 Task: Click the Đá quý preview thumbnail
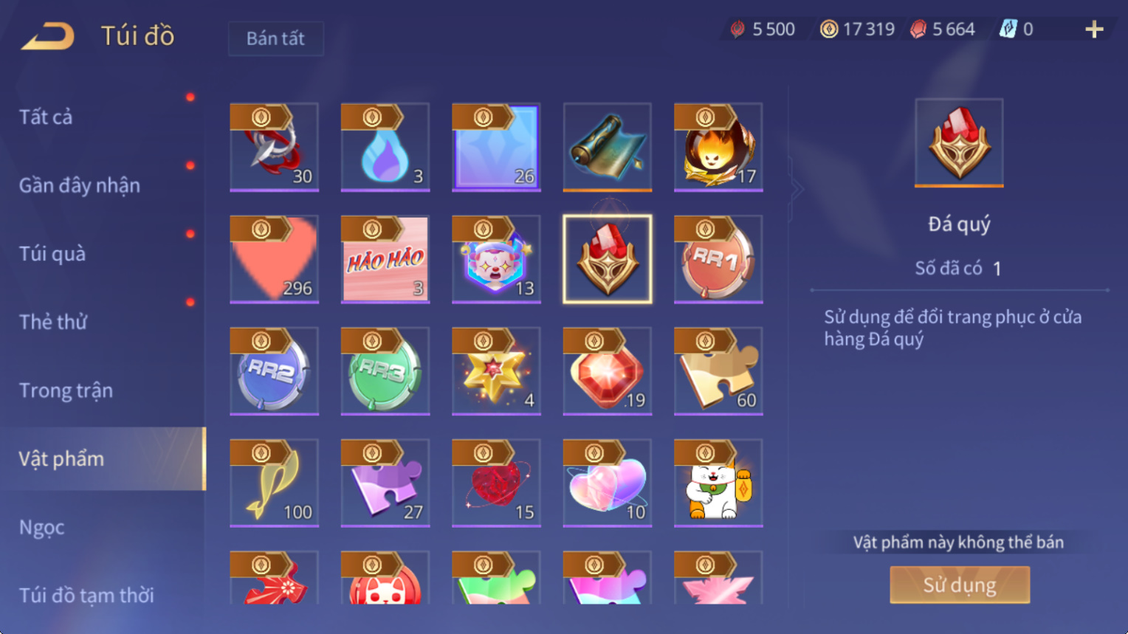pyautogui.click(x=959, y=142)
